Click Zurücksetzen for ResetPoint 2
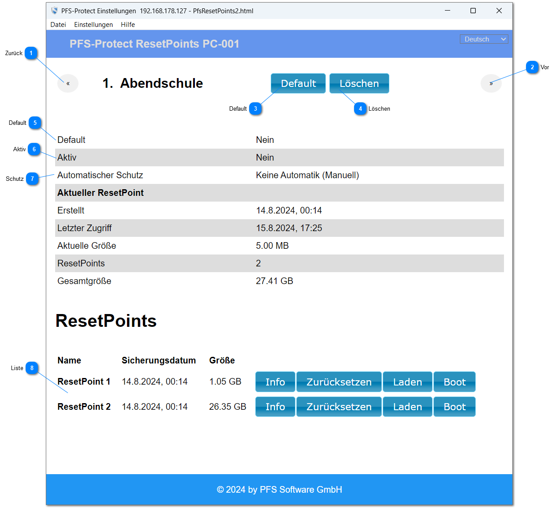 point(339,407)
